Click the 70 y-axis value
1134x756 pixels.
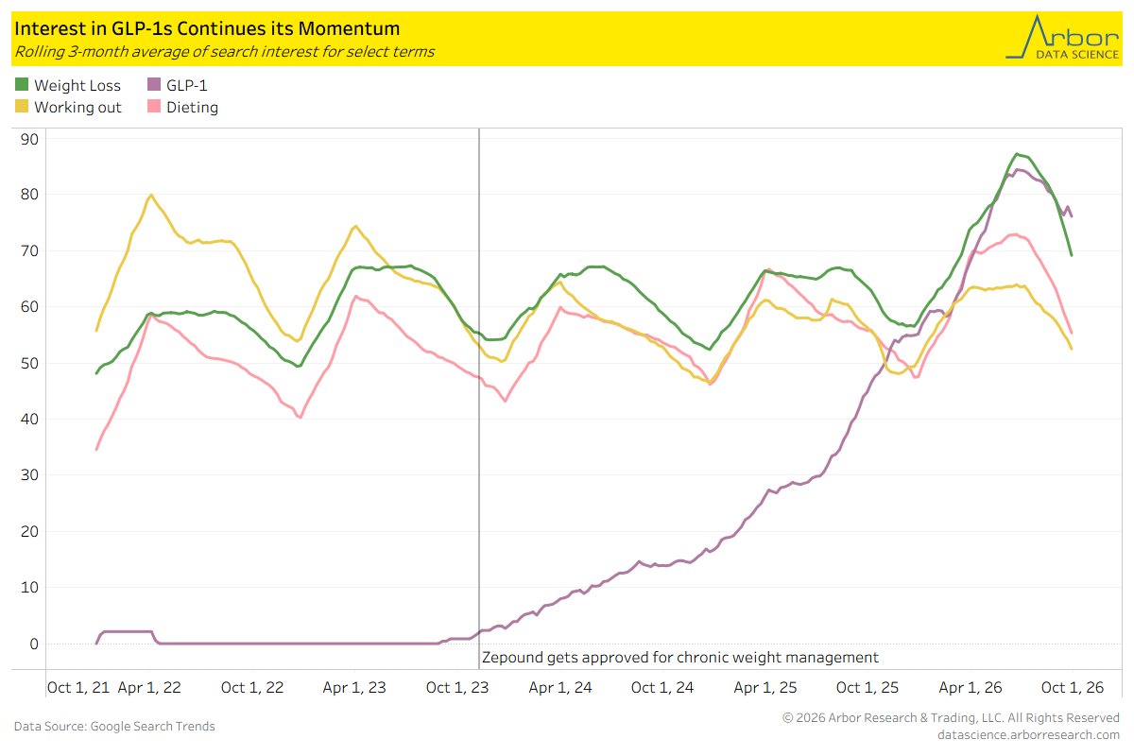[29, 251]
